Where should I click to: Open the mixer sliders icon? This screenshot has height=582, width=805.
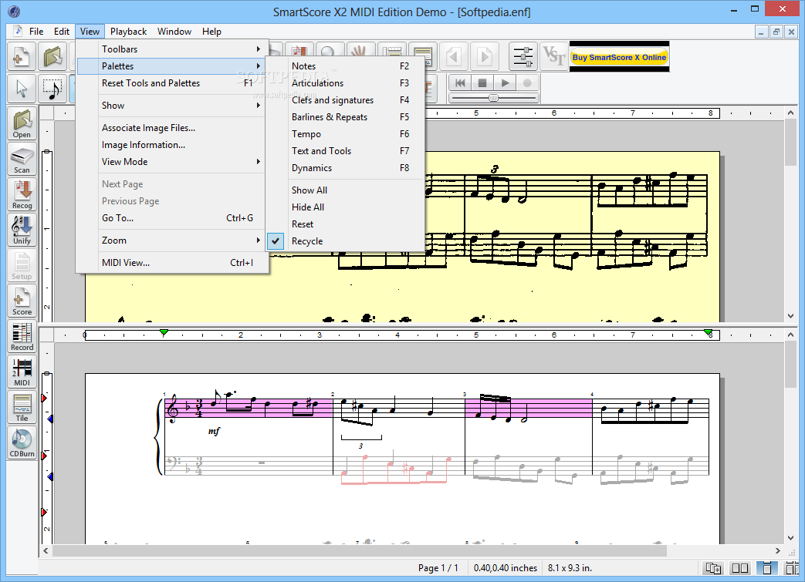[523, 56]
